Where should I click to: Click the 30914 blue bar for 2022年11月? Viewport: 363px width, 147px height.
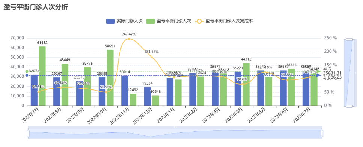[125, 91]
